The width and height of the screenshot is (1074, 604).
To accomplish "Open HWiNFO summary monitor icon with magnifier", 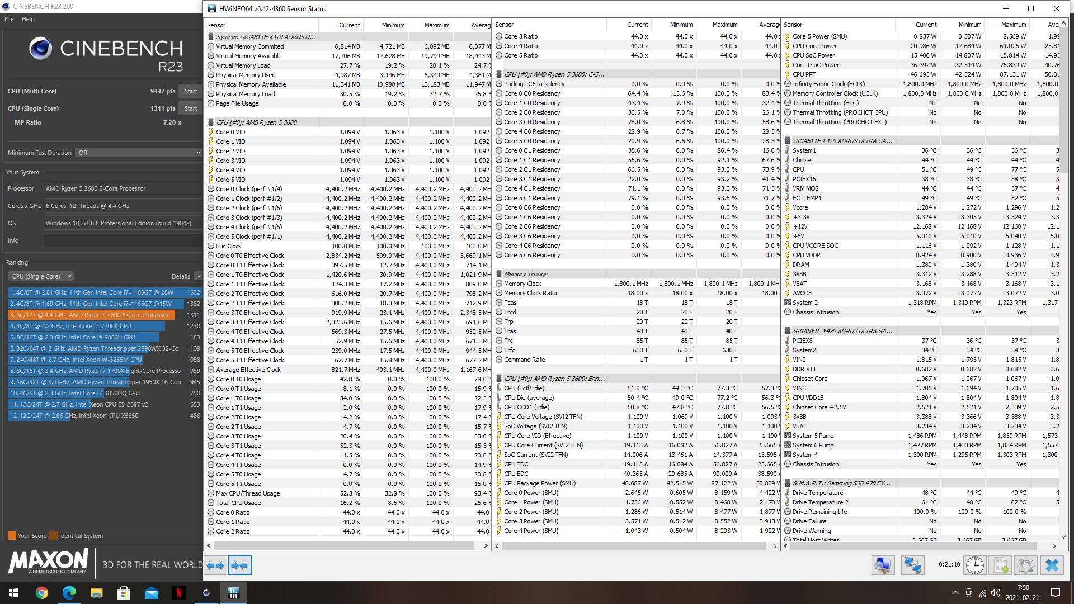I will (883, 565).
